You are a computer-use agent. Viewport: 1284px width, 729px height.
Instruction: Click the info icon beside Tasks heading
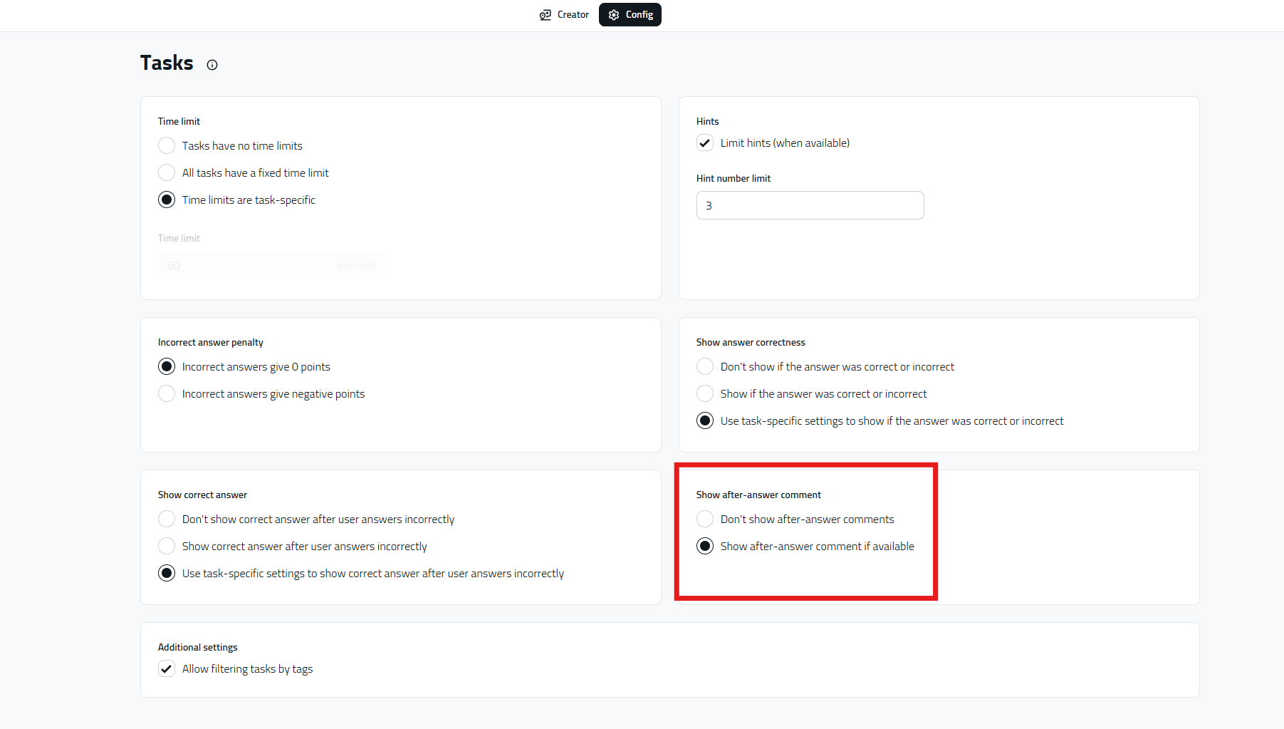coord(212,65)
